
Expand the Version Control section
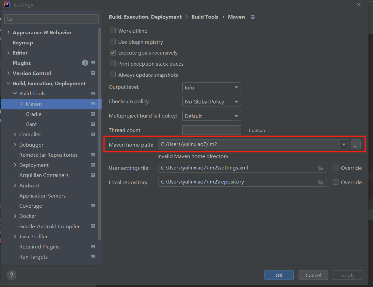click(8, 73)
